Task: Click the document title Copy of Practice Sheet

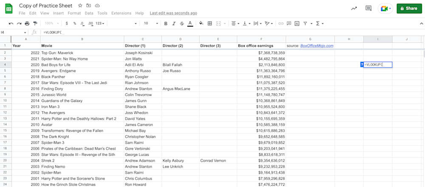Action: coord(46,6)
